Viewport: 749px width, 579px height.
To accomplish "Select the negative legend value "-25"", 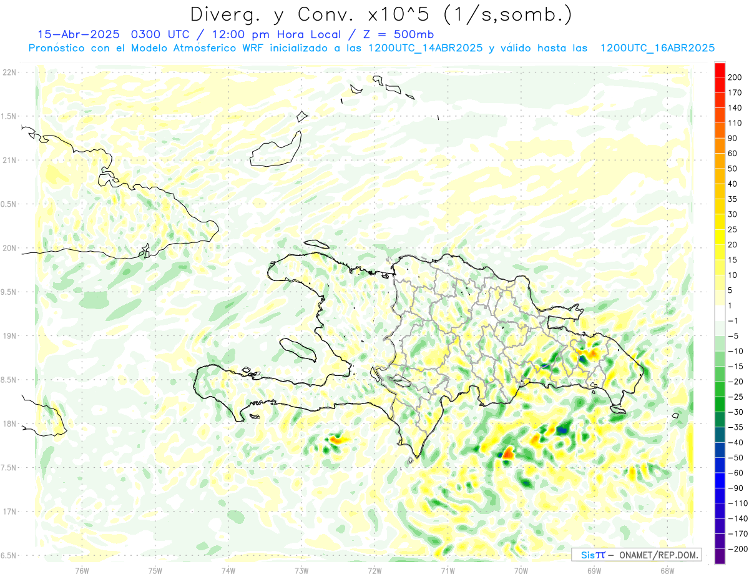I will pos(735,397).
